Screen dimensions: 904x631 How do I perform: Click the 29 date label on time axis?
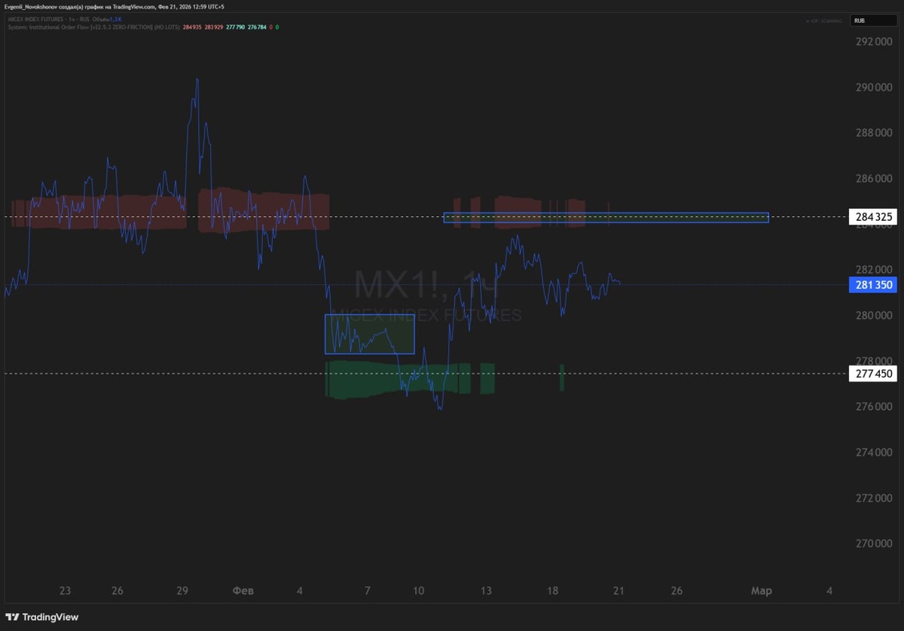point(182,590)
